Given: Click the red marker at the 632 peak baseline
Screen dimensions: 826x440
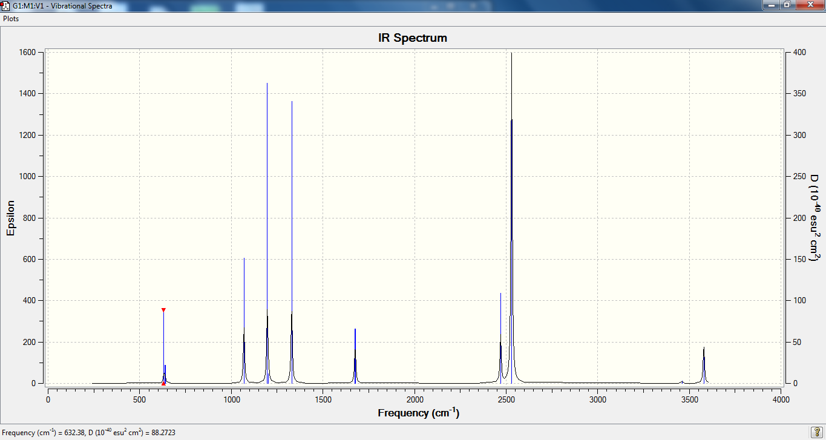Looking at the screenshot, I should pos(163,383).
